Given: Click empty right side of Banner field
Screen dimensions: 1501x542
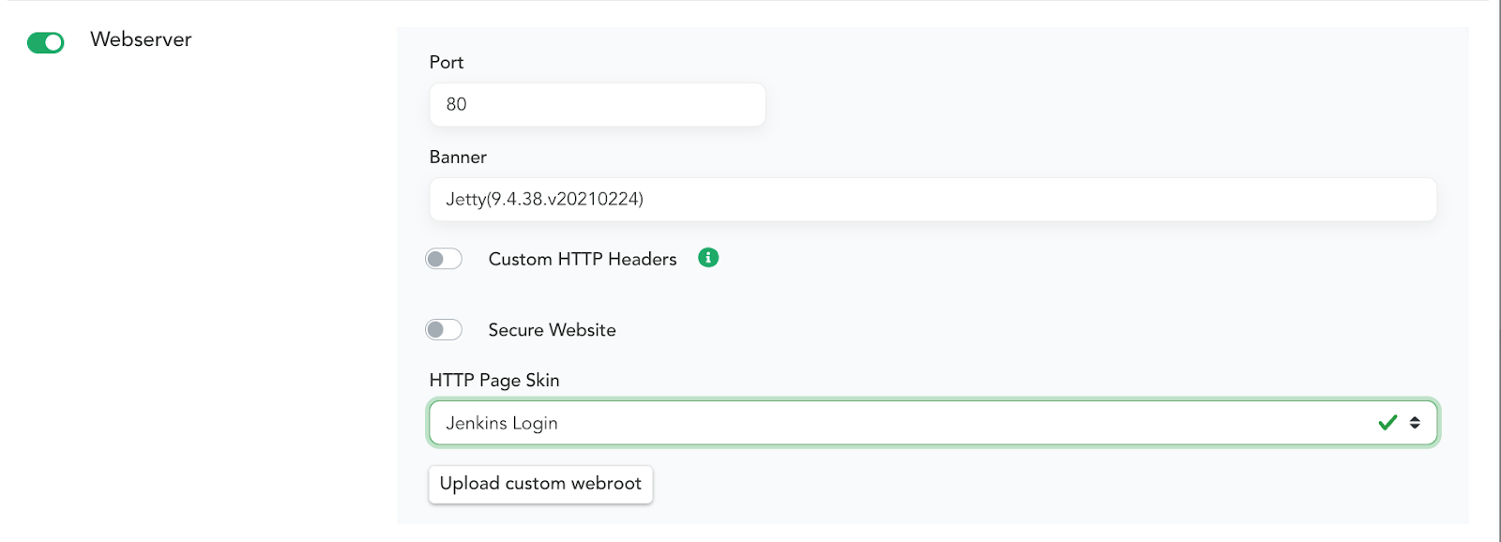Looking at the screenshot, I should [x=1220, y=199].
